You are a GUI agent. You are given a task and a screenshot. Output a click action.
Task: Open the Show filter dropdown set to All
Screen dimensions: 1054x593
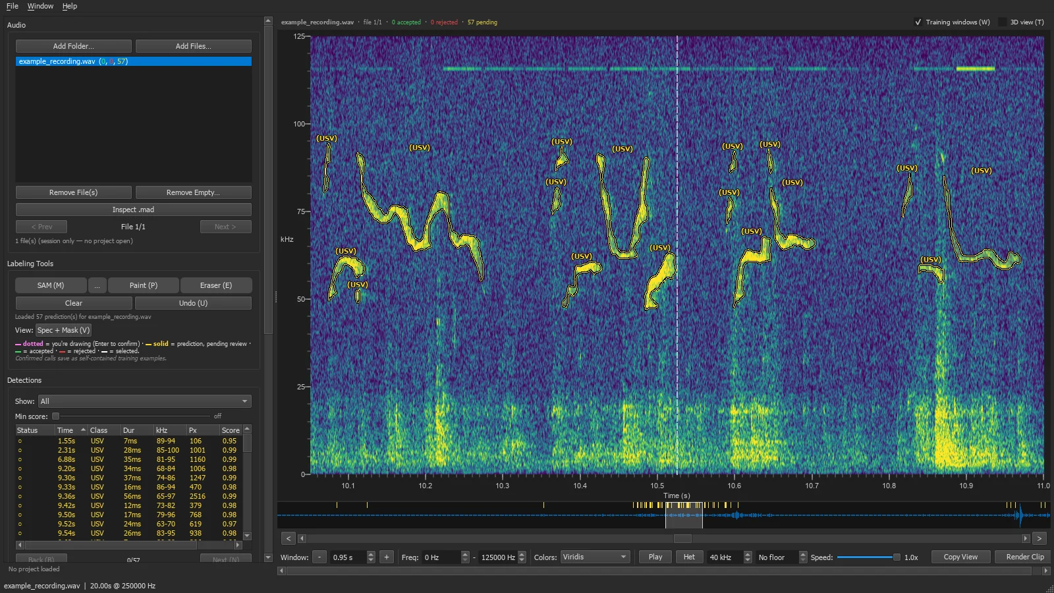click(145, 401)
